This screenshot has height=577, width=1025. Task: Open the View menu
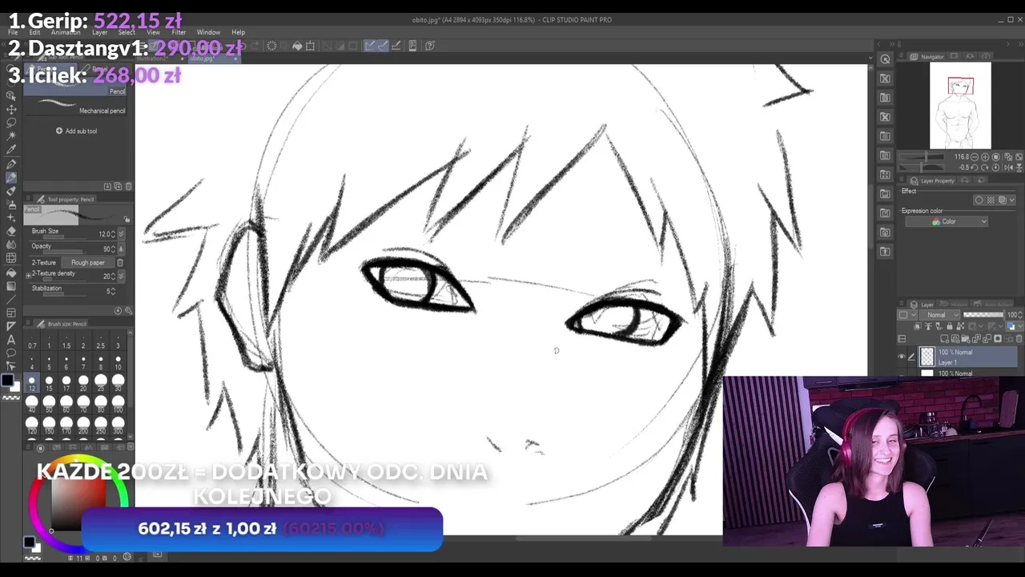153,32
